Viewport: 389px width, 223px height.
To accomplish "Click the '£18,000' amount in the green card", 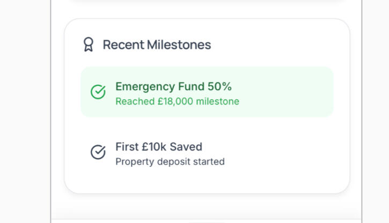I will coord(175,101).
